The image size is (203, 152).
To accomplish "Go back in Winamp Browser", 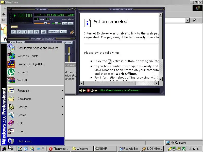I will (x=80, y=90).
